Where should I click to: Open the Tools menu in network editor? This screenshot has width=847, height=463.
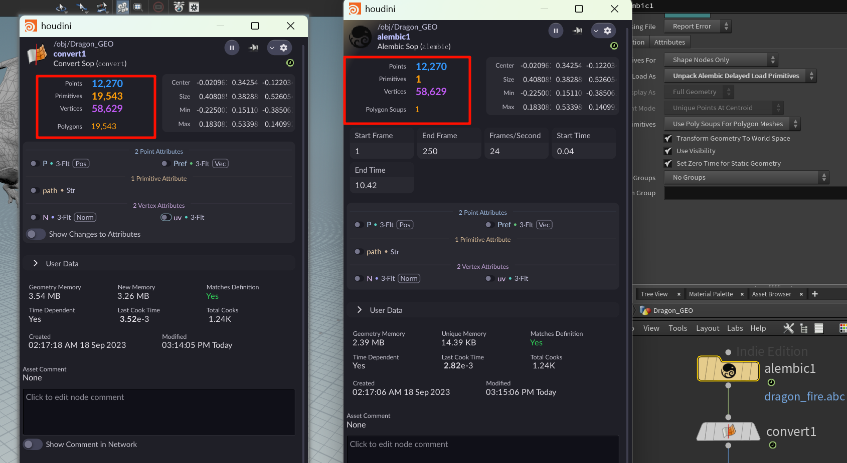677,328
